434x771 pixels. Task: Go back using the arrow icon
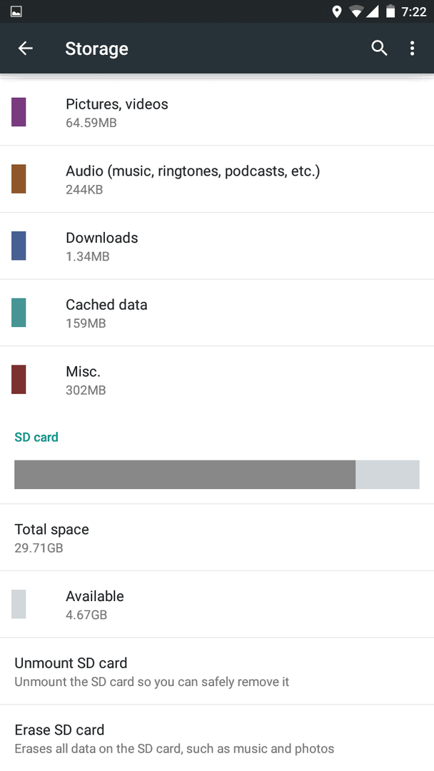coord(25,49)
